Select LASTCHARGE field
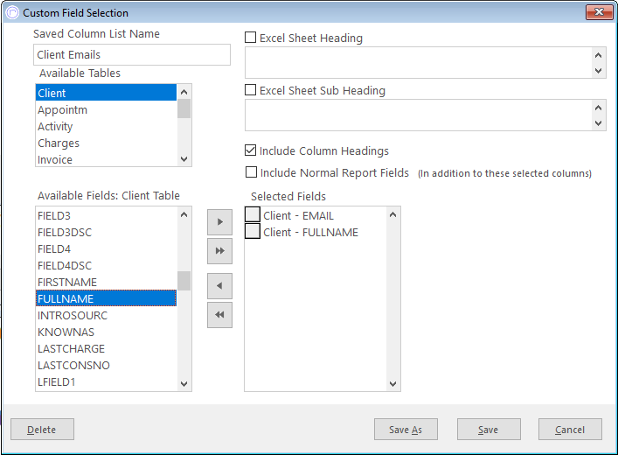 pyautogui.click(x=106, y=348)
